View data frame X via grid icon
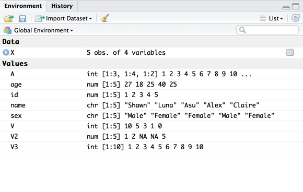The height and width of the screenshot is (192, 303). [289, 53]
